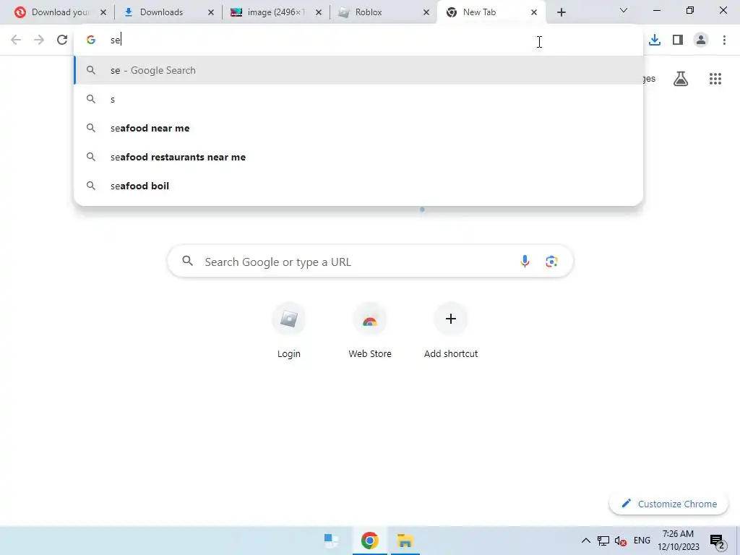This screenshot has height=555, width=740.
Task: Click the Google Lens image search icon
Action: [551, 262]
